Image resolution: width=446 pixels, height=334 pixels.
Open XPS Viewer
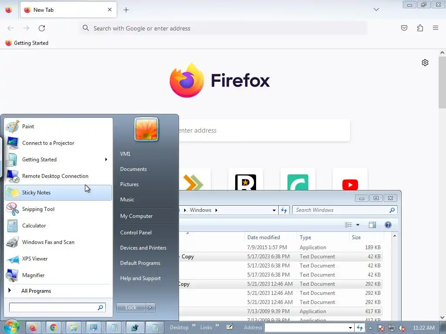click(58, 258)
